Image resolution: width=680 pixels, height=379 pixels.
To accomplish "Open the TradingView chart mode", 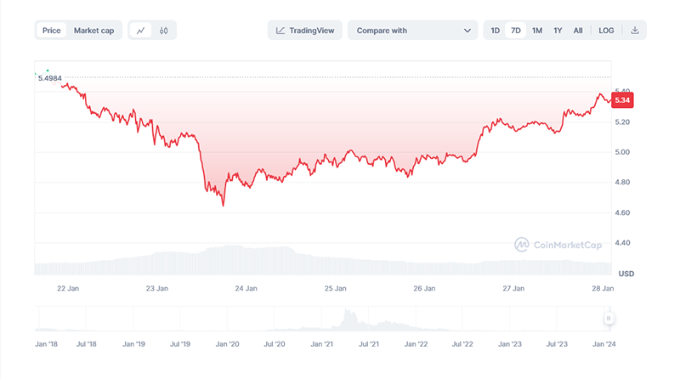I will 306,31.
